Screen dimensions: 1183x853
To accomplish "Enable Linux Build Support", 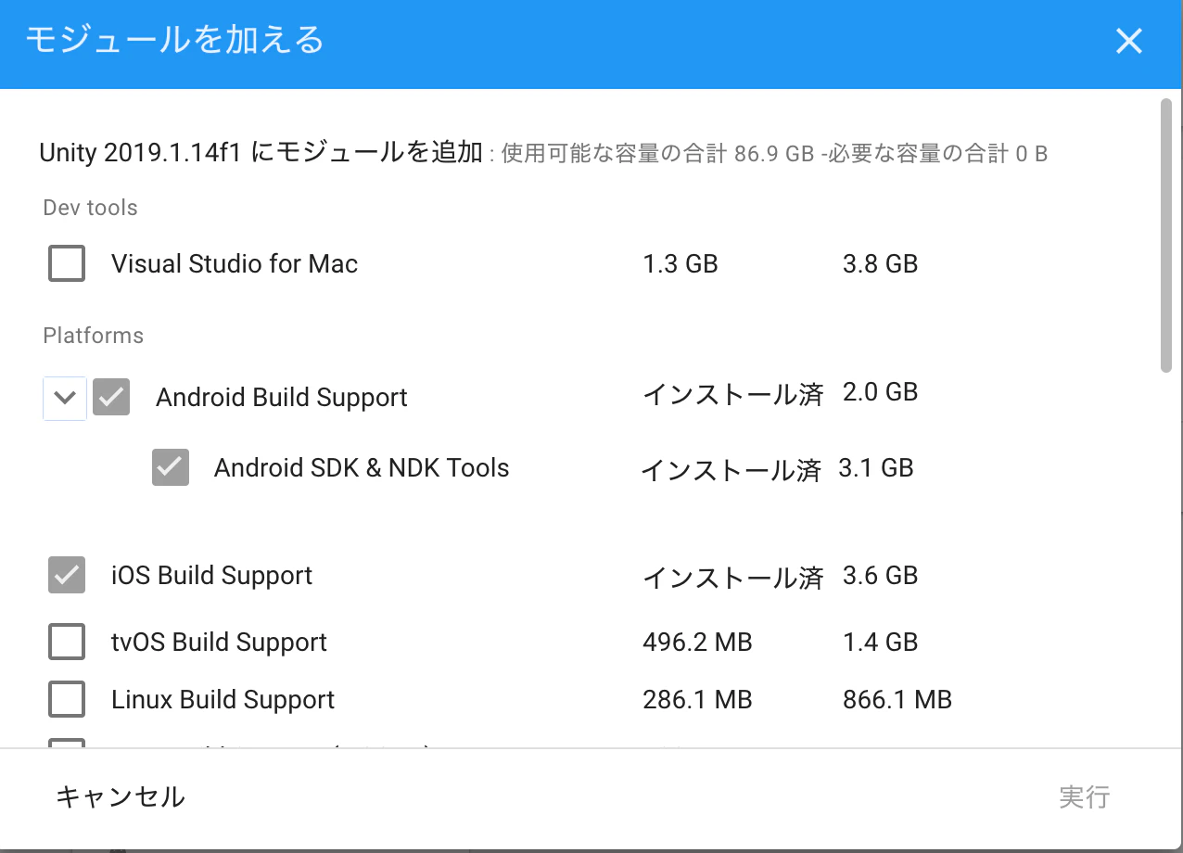I will click(x=66, y=699).
